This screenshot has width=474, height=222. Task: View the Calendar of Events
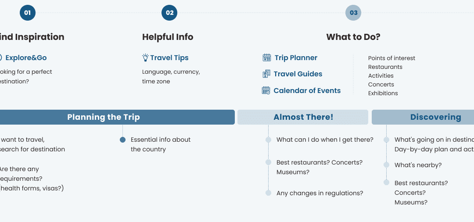[x=307, y=90]
